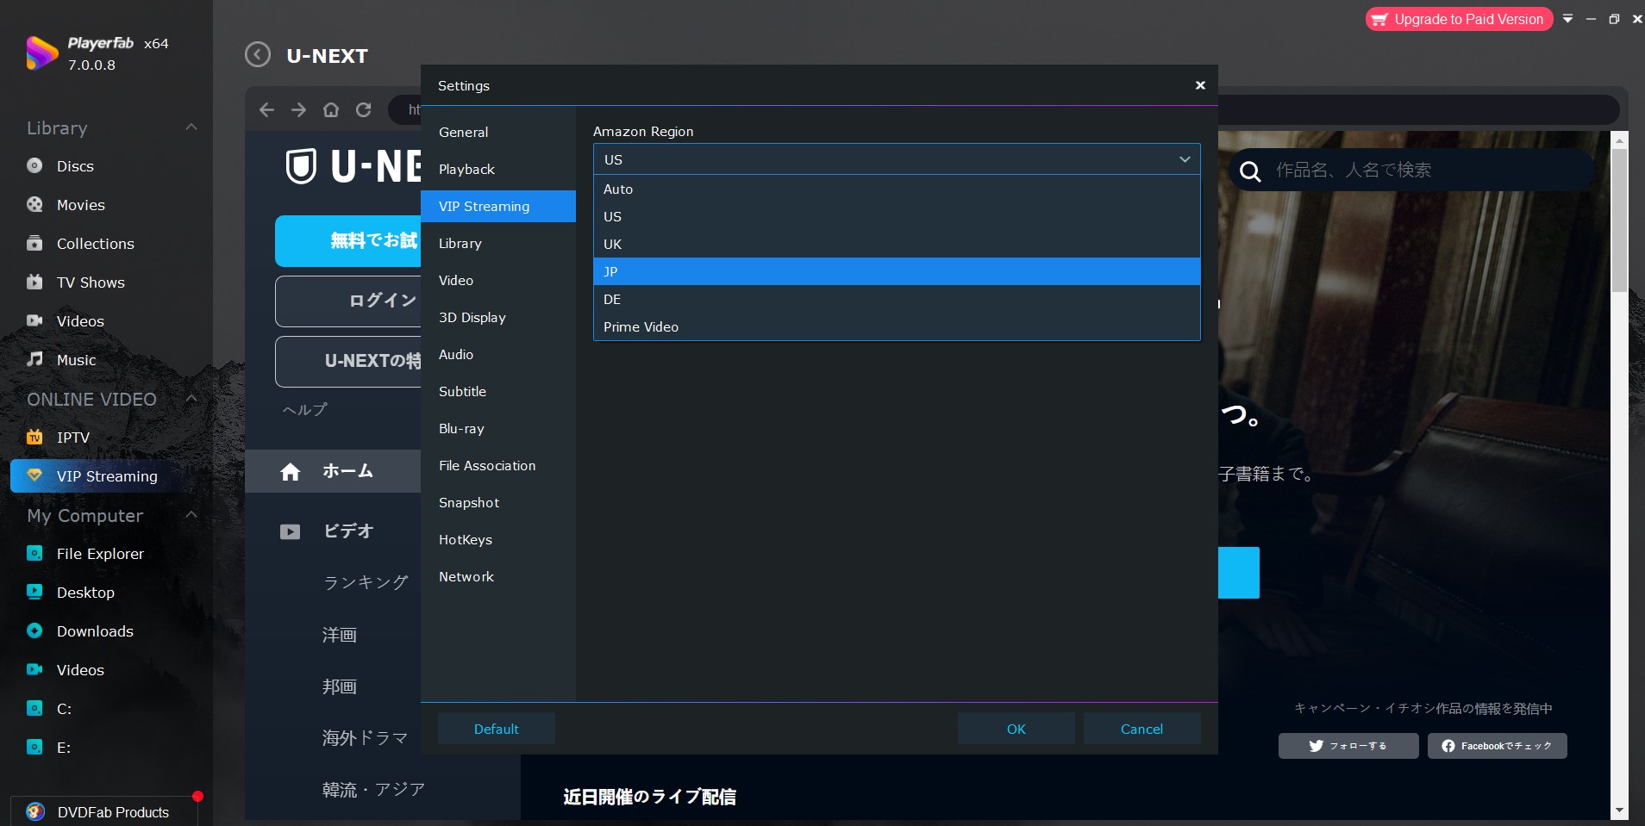The height and width of the screenshot is (826, 1645).
Task: Open Videos under My Computer
Action: point(80,670)
